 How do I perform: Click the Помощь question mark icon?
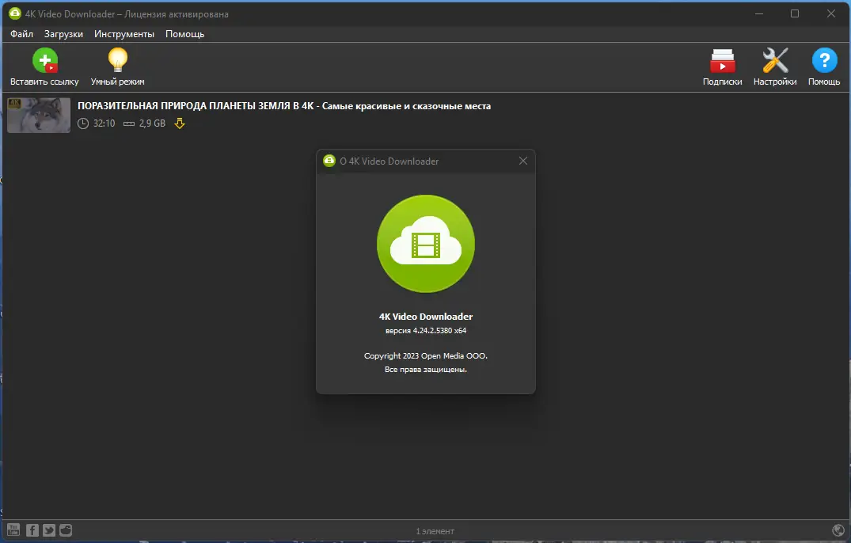click(x=824, y=60)
